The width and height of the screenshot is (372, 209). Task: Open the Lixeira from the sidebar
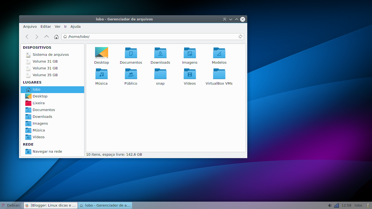click(x=38, y=103)
